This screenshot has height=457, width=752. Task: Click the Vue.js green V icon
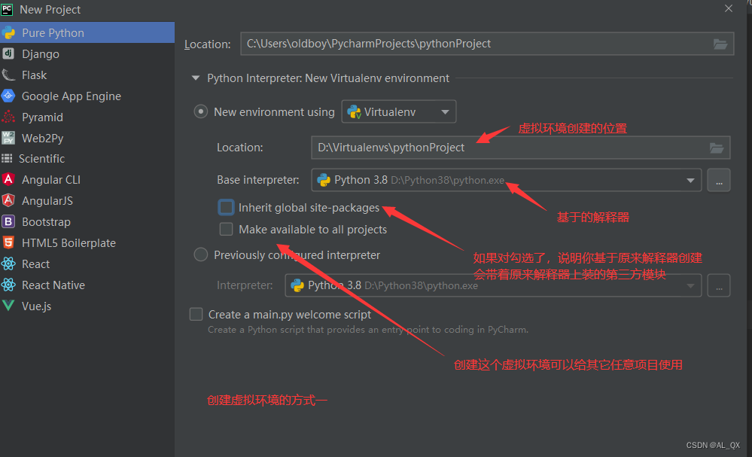point(8,306)
